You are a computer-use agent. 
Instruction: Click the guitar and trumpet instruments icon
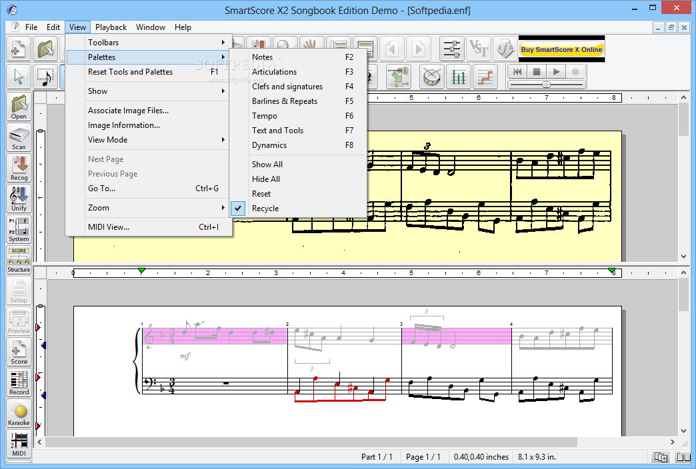(399, 77)
